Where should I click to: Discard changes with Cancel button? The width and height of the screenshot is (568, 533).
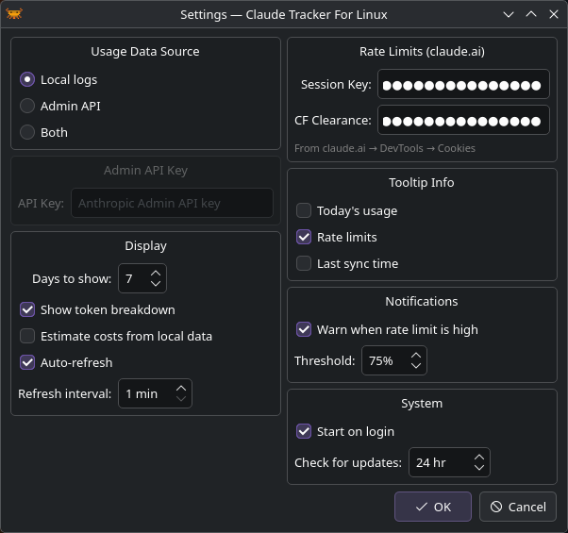click(518, 507)
